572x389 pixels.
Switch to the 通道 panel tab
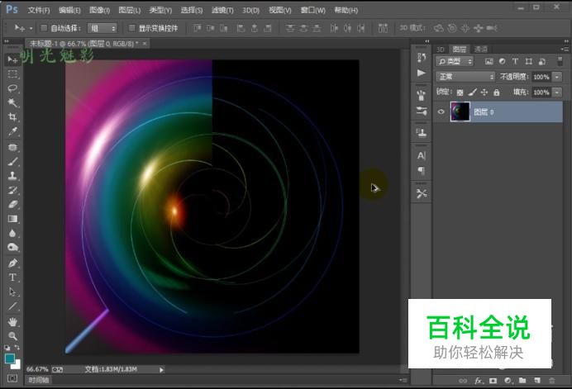click(481, 49)
